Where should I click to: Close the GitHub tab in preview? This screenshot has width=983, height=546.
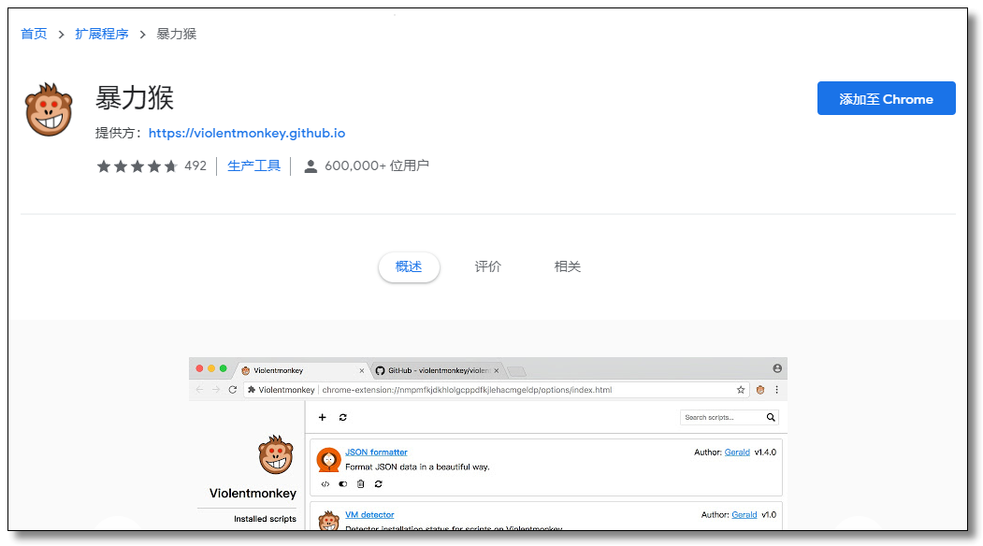tap(497, 370)
